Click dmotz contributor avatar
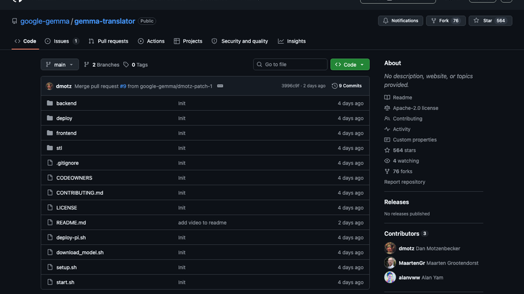The width and height of the screenshot is (524, 294). pos(390,248)
